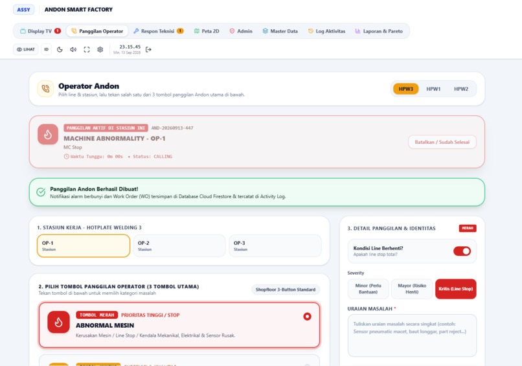The image size is (522, 366).
Task: Click the Status: CALLING text
Action: (152, 156)
